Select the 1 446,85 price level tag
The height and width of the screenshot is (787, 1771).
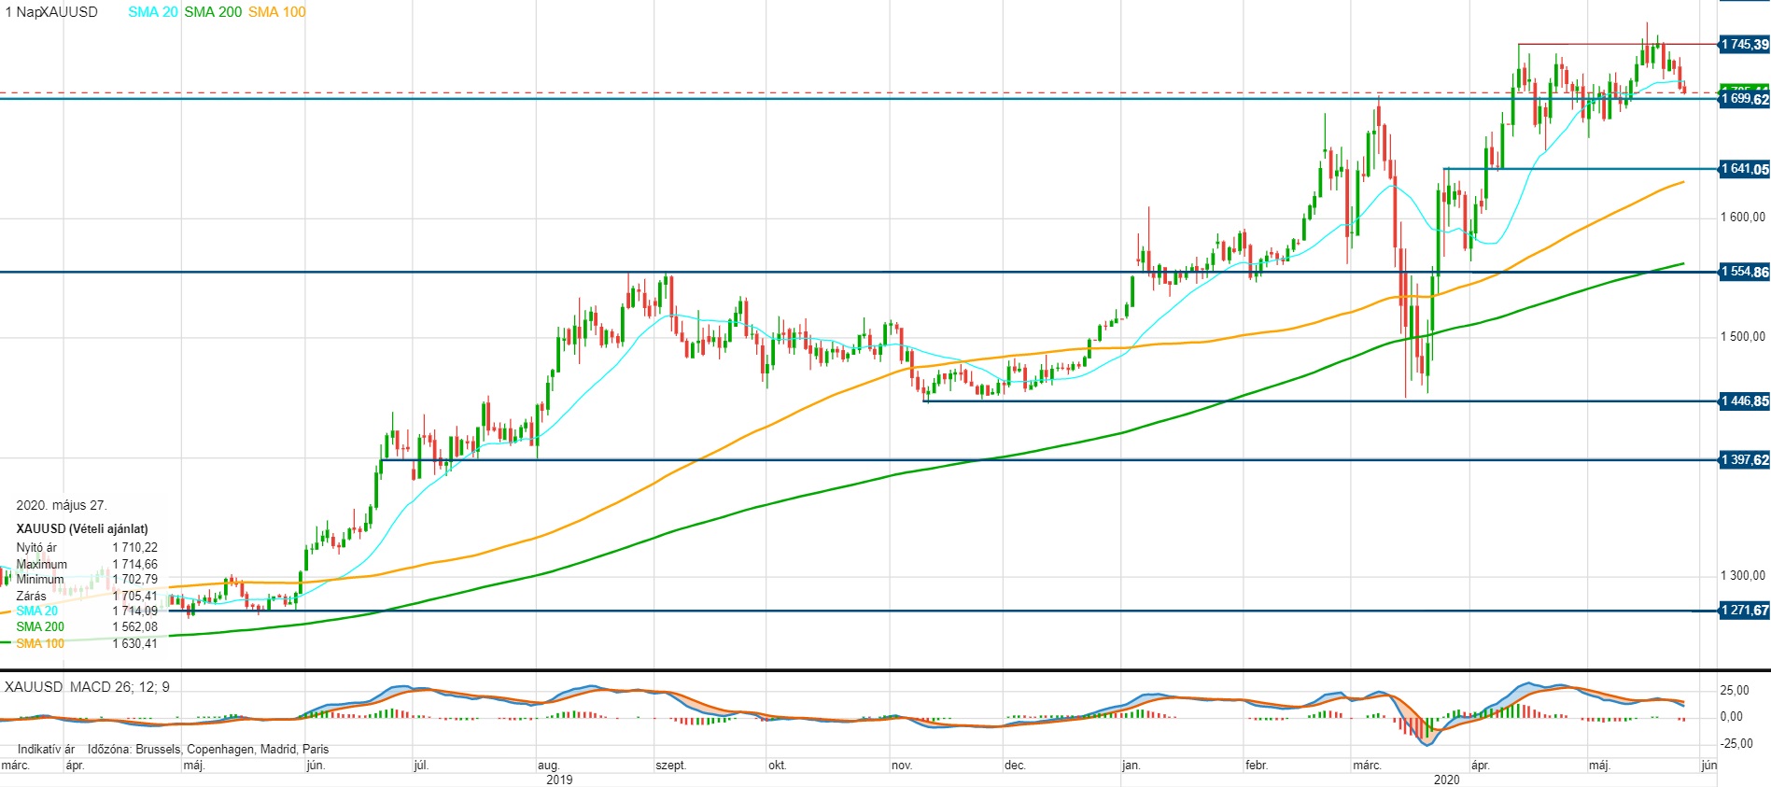[1745, 401]
